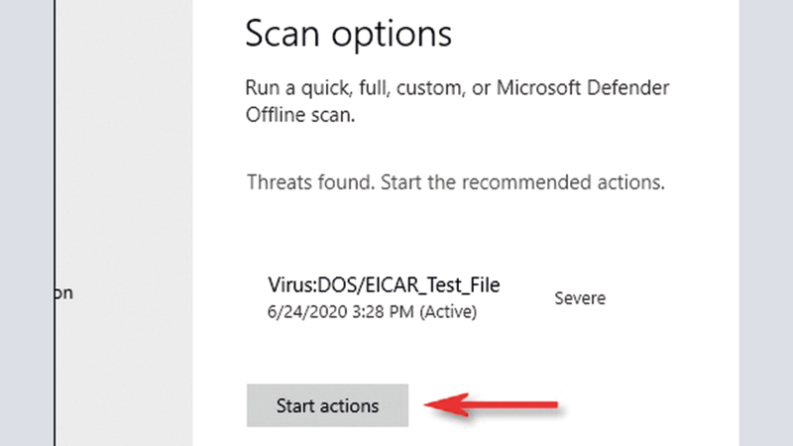Expand the Virus:DOS/EICAR_Test_File threat entry
The height and width of the screenshot is (446, 793).
pyautogui.click(x=384, y=286)
